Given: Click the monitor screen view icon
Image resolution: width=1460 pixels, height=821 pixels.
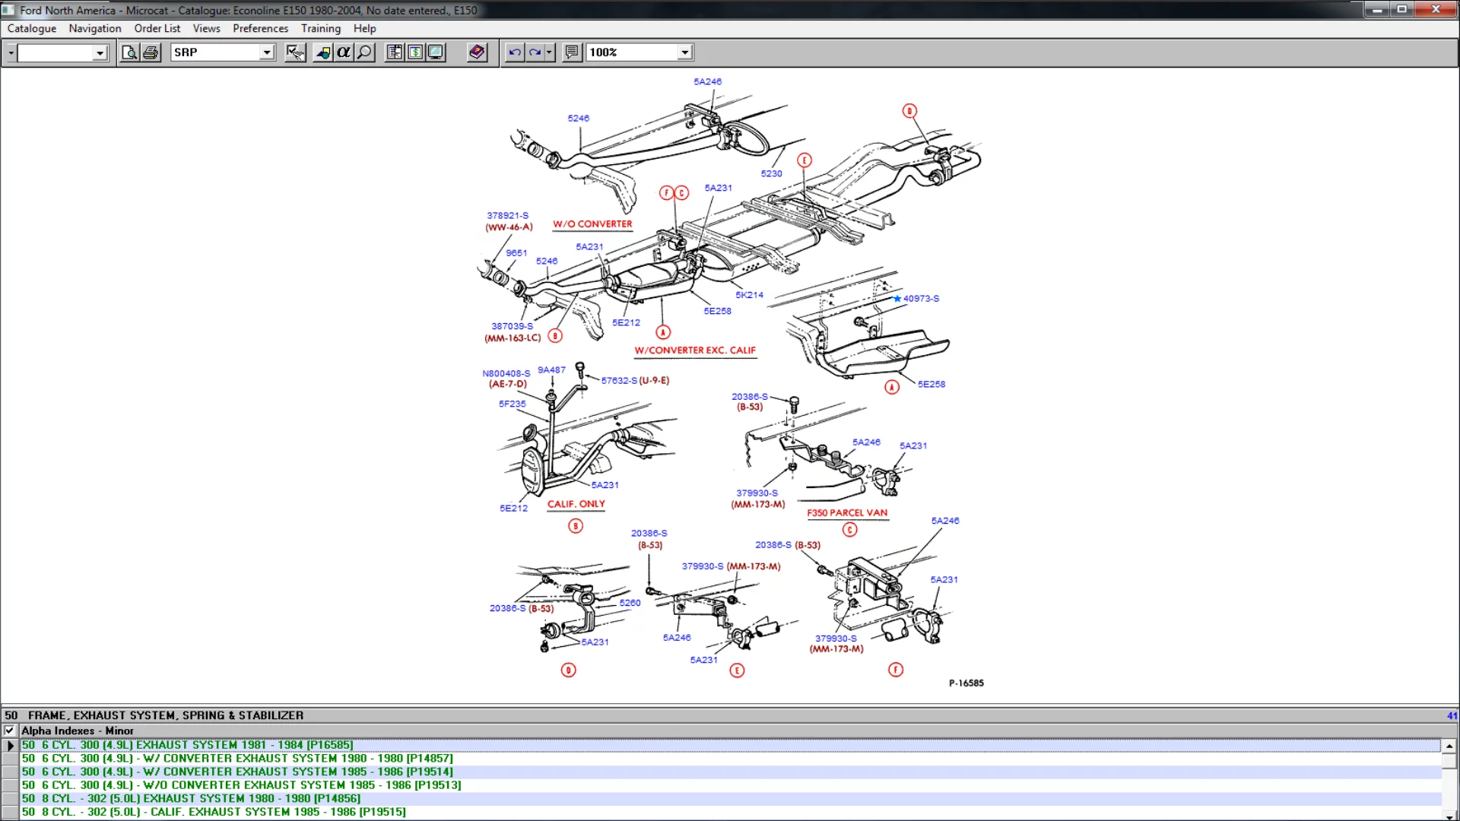Looking at the screenshot, I should click(436, 52).
